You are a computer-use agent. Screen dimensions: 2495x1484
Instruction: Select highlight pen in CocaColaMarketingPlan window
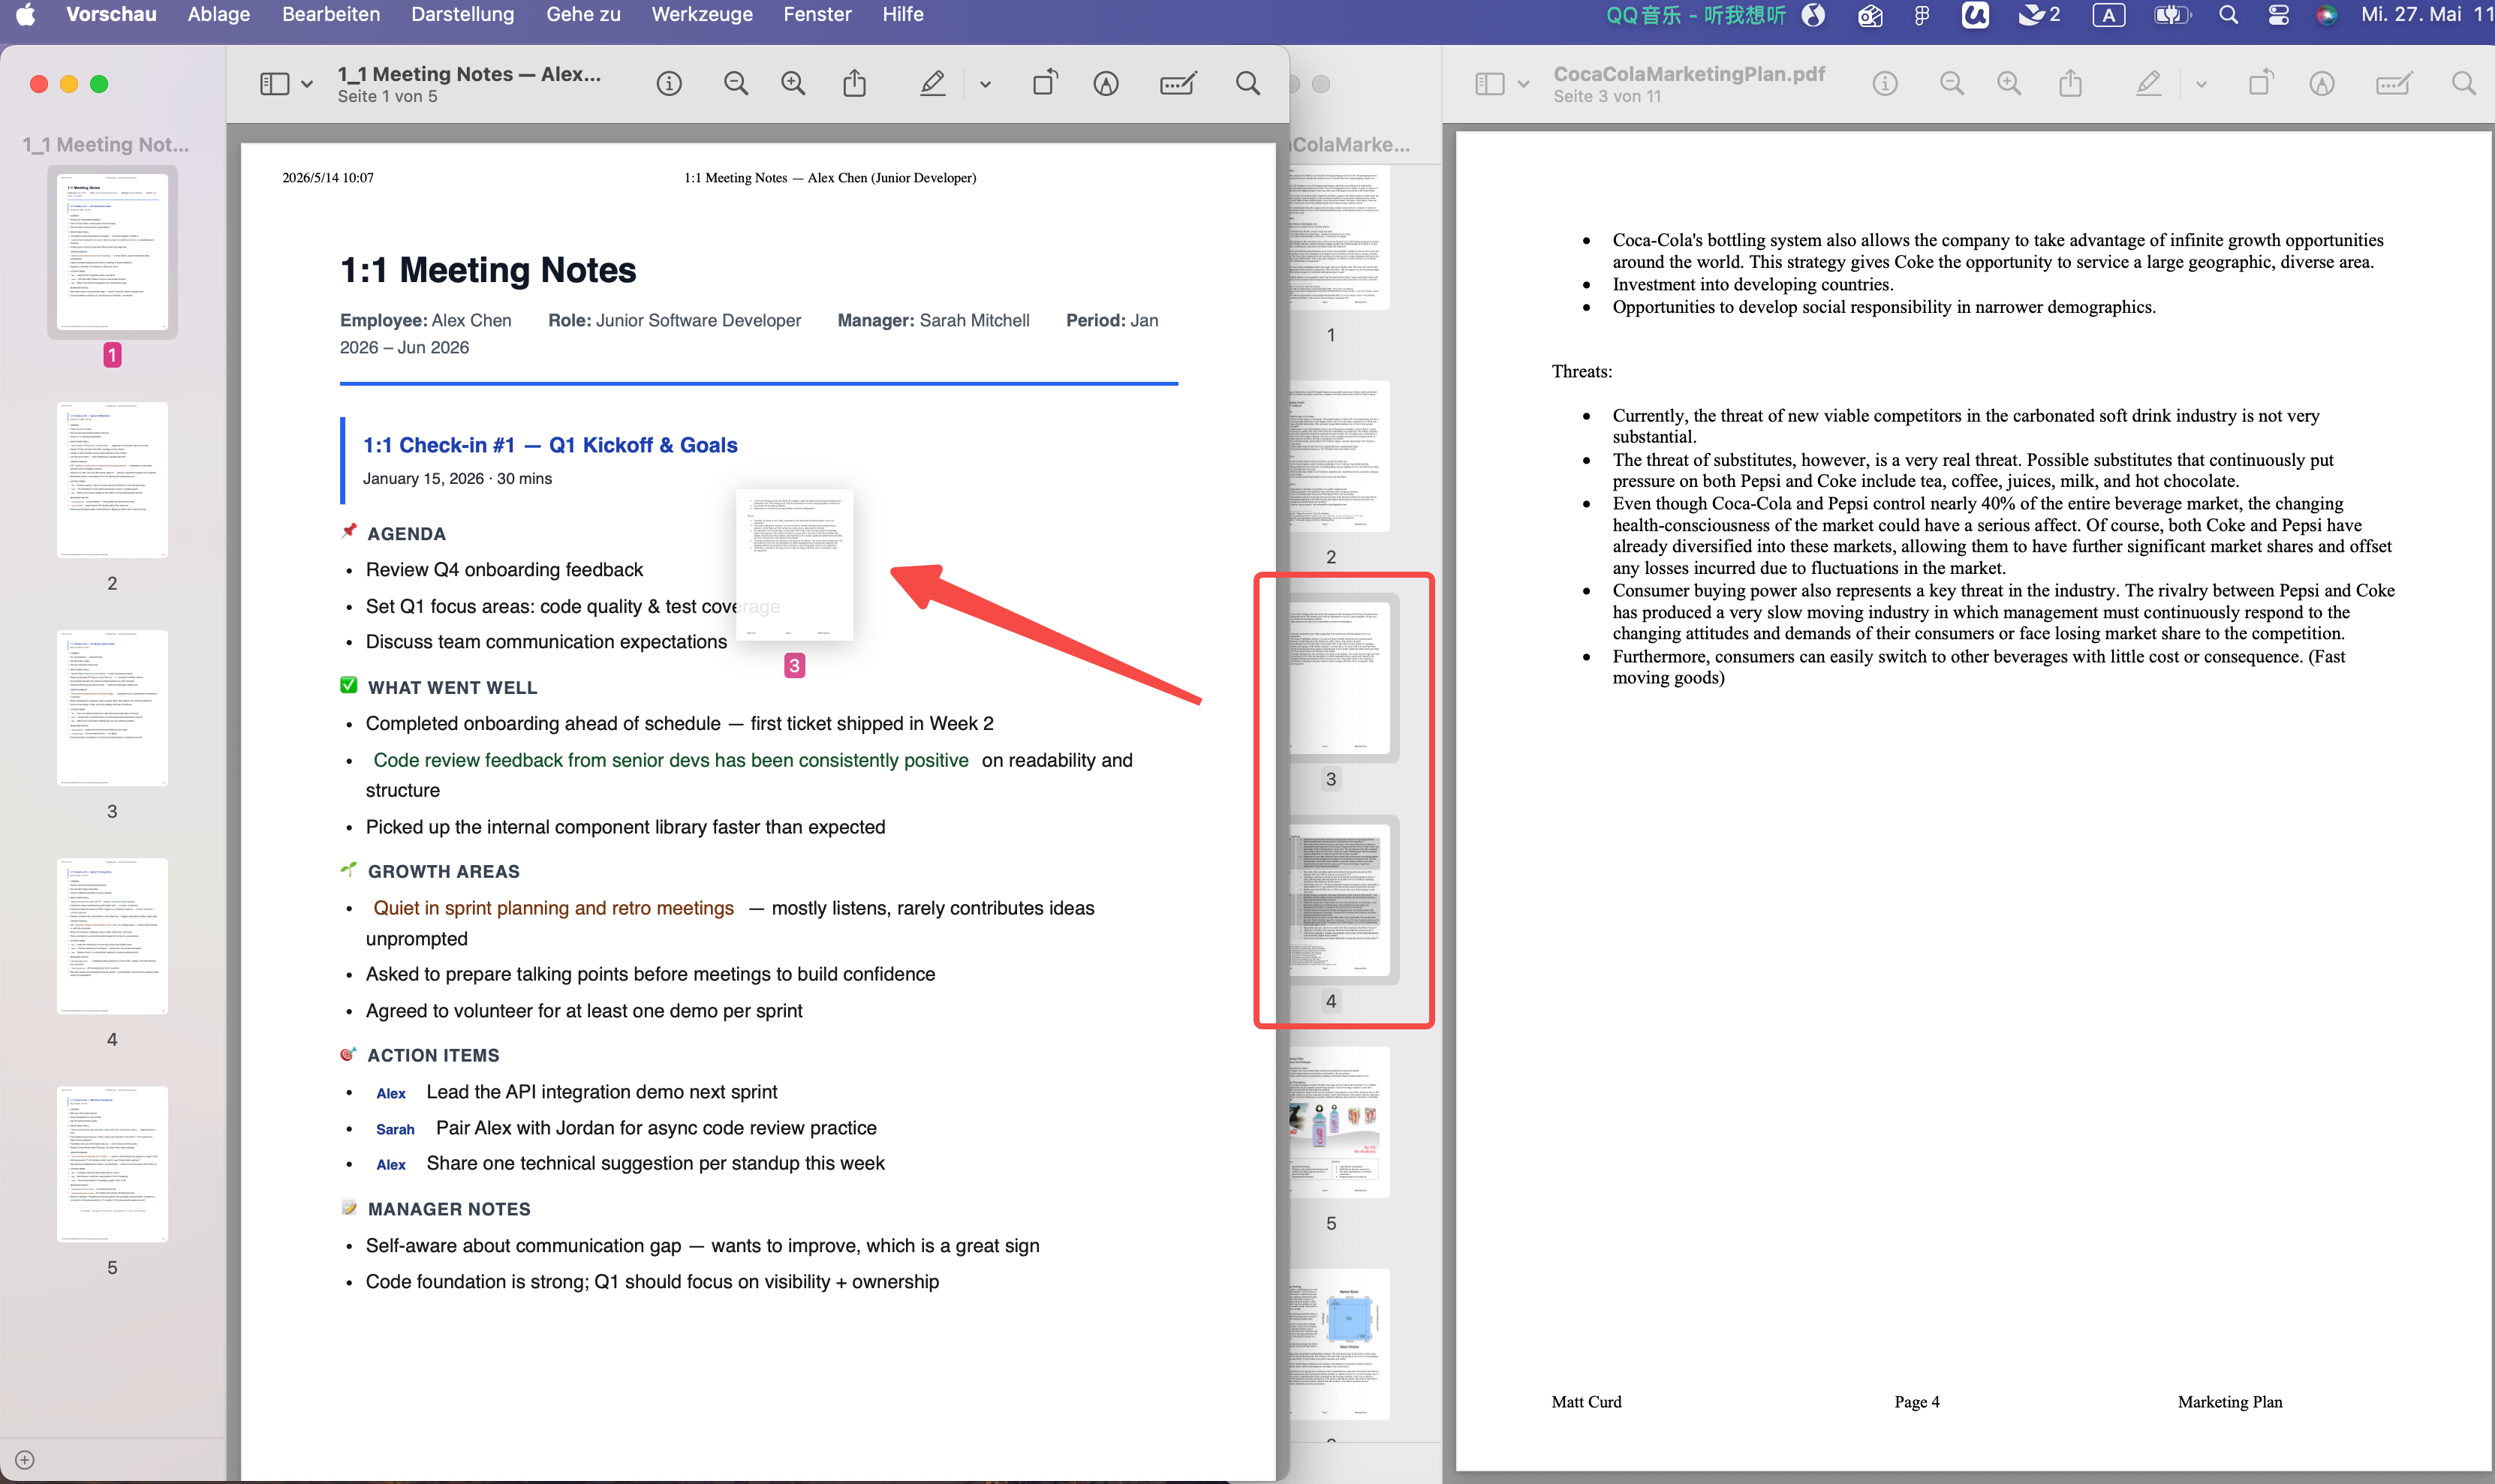[2148, 83]
